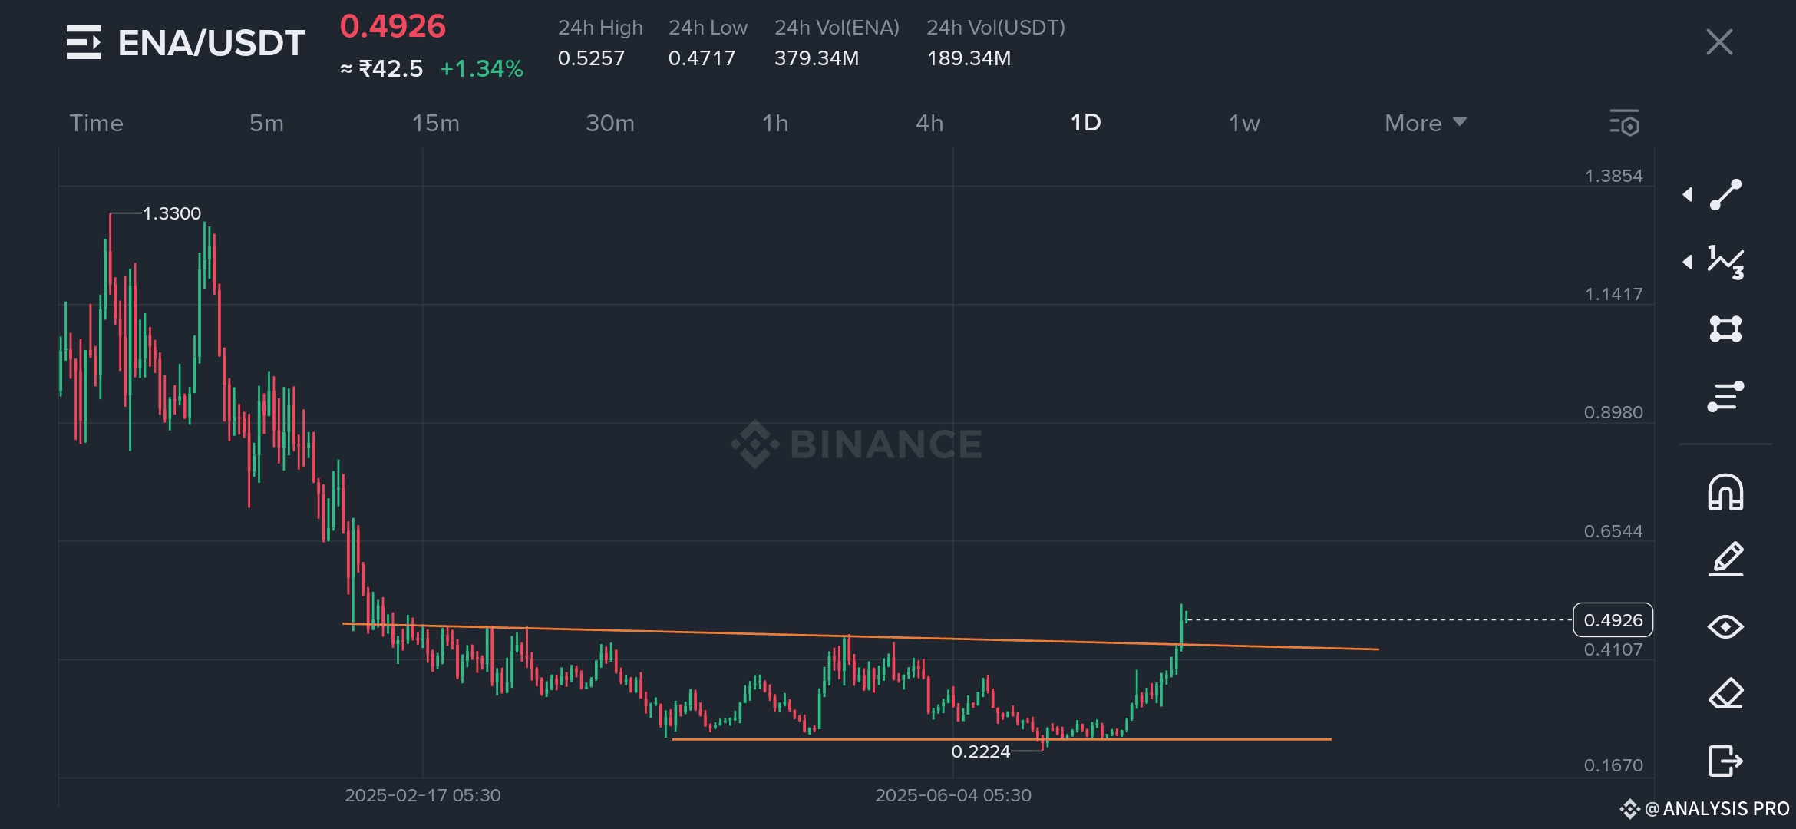Click the 1.1417 price axis label
This screenshot has height=829, width=1796.
[x=1613, y=294]
